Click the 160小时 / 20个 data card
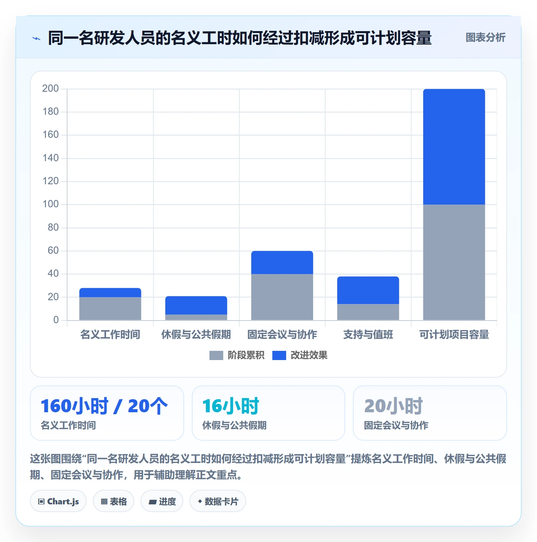This screenshot has width=537, height=542. (107, 413)
